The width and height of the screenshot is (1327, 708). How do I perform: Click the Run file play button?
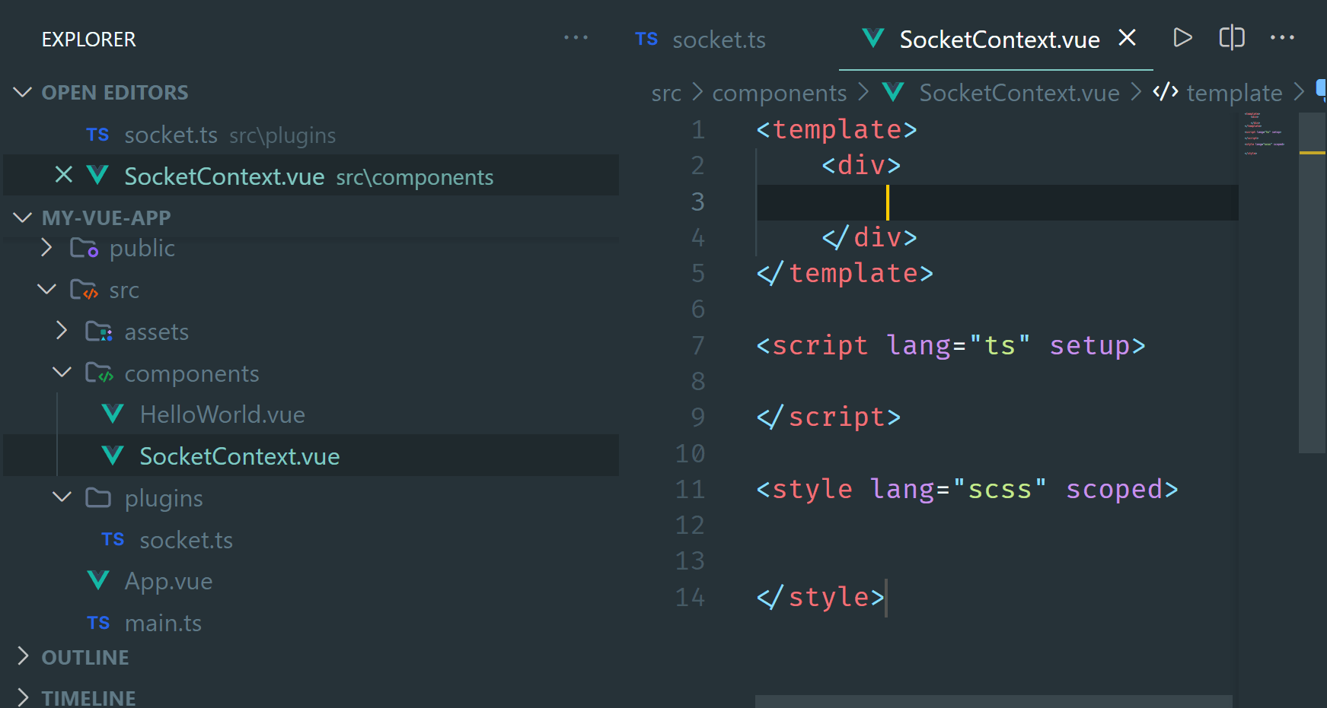1182,37
